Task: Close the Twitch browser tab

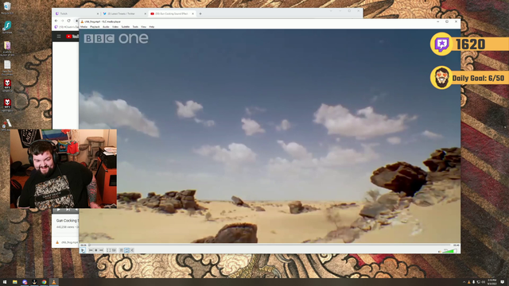Action: click(x=97, y=14)
